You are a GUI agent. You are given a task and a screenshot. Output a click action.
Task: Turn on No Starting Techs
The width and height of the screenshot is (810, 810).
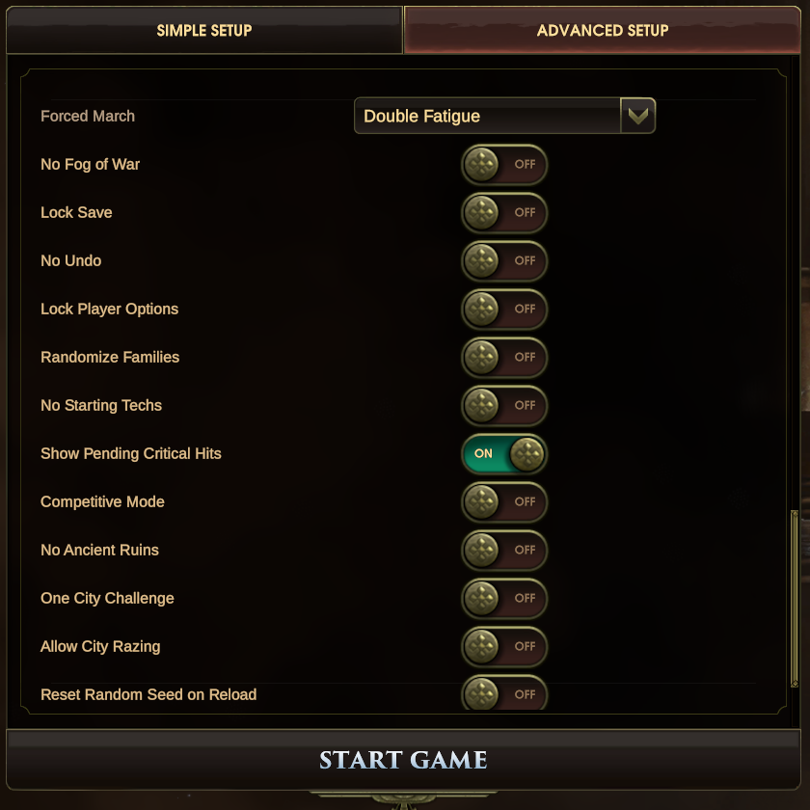click(x=504, y=405)
